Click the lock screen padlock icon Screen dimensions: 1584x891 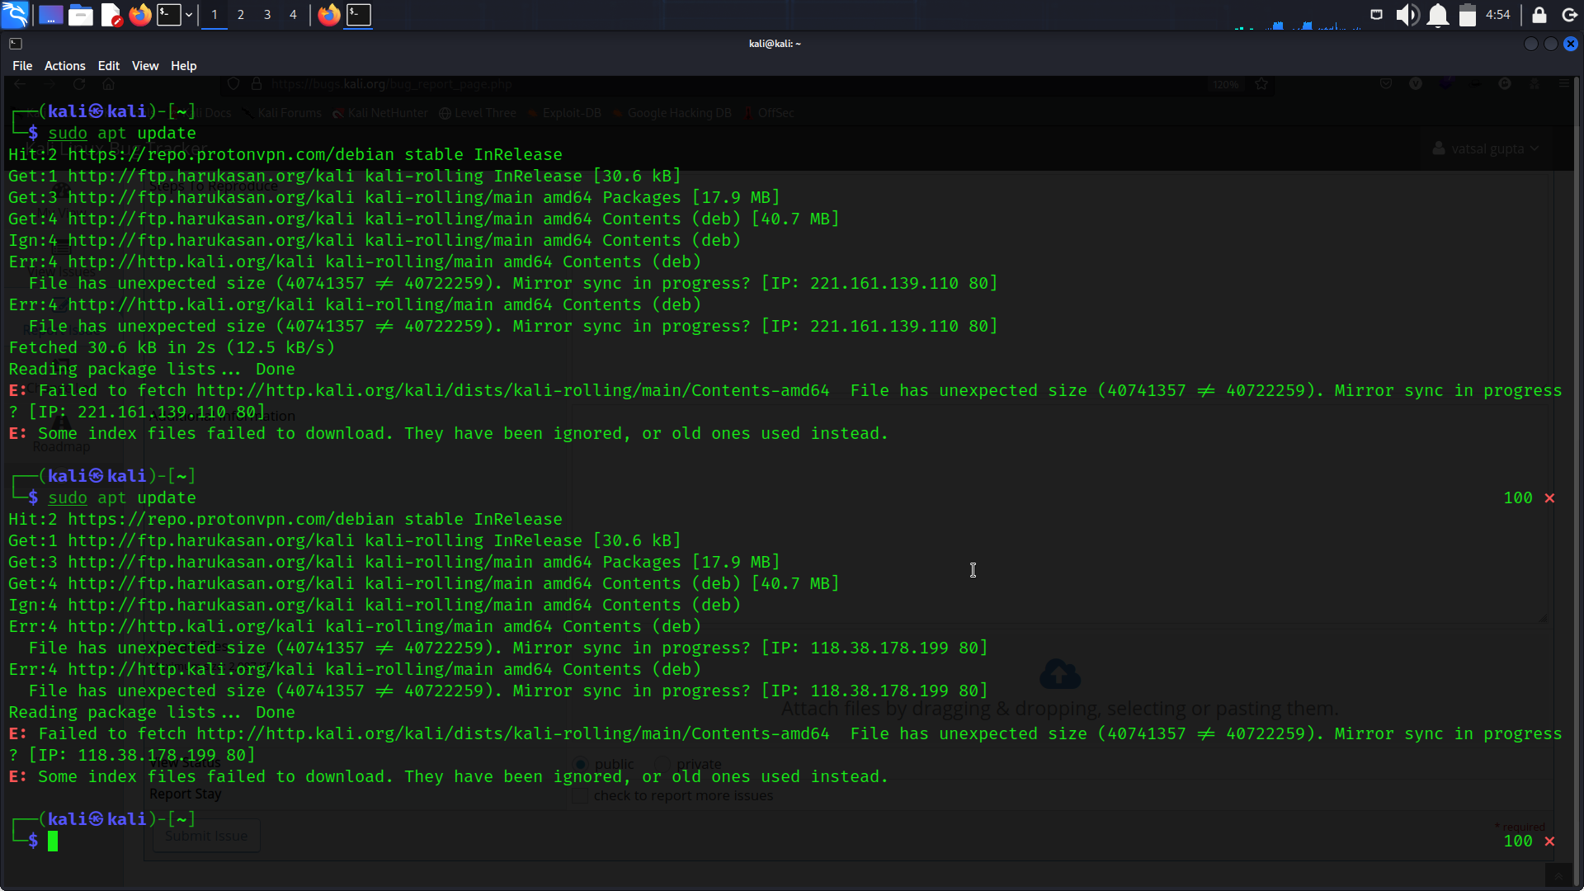(x=1539, y=14)
